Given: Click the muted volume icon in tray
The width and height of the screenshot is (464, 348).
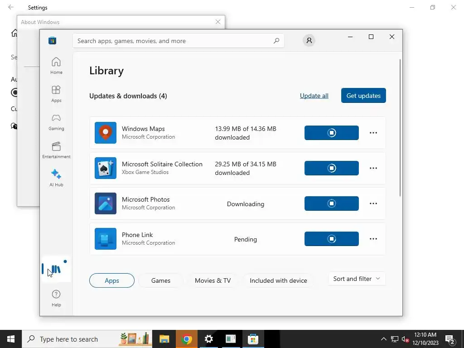Looking at the screenshot, I should pos(405,339).
